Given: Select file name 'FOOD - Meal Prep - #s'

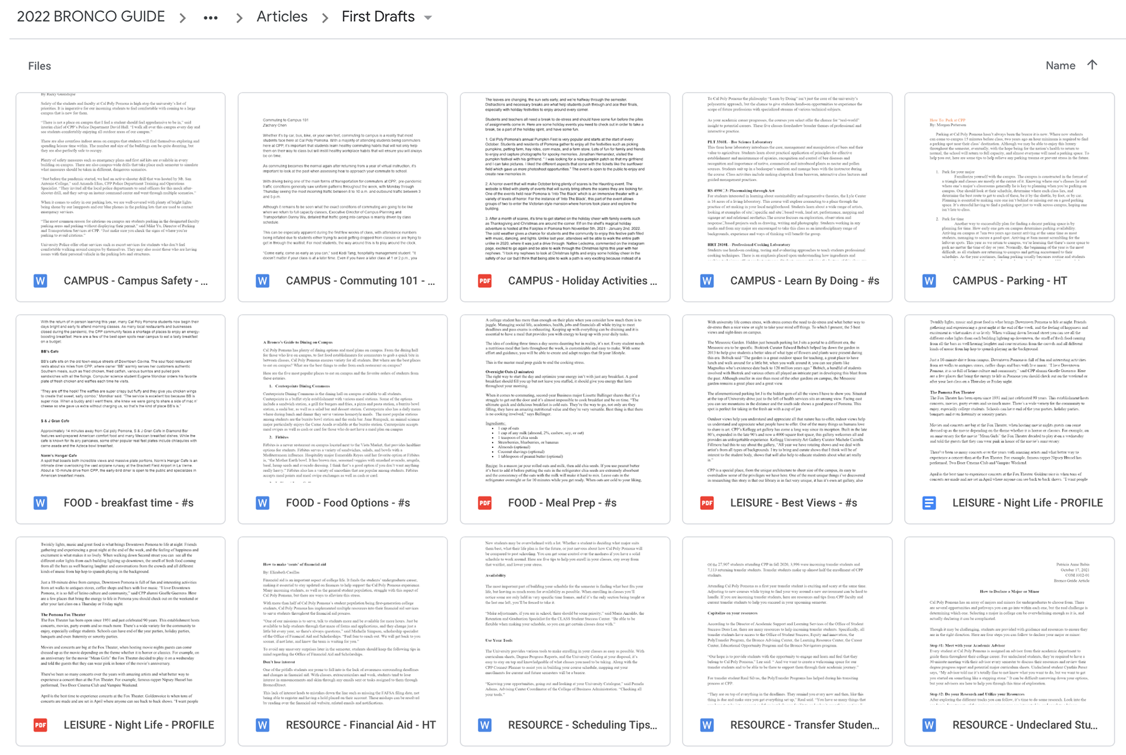Looking at the screenshot, I should pos(562,503).
